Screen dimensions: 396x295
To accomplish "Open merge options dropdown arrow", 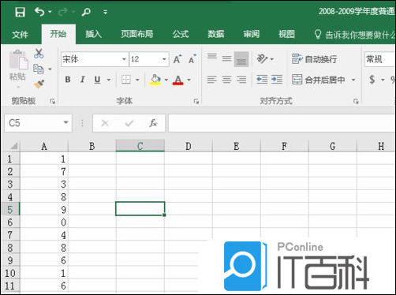I will [x=353, y=80].
